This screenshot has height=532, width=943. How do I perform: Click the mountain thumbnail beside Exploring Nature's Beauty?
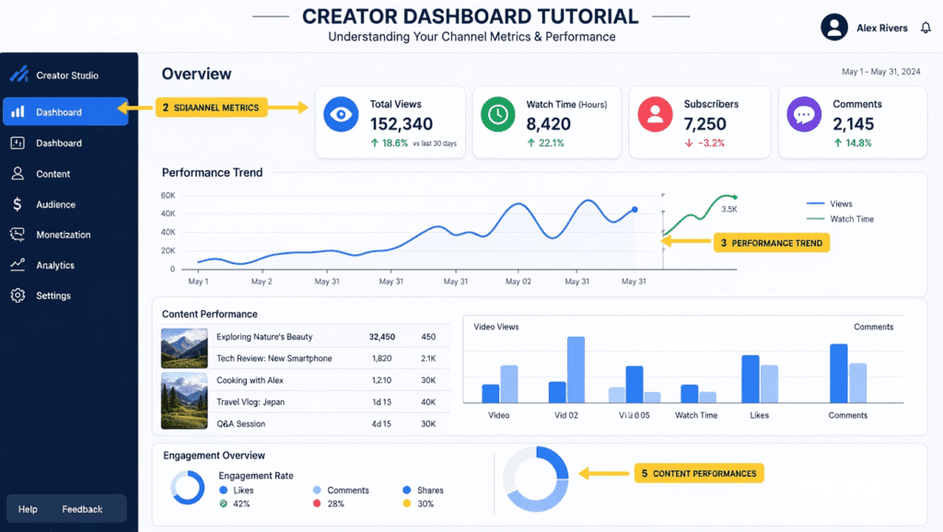[x=184, y=348]
